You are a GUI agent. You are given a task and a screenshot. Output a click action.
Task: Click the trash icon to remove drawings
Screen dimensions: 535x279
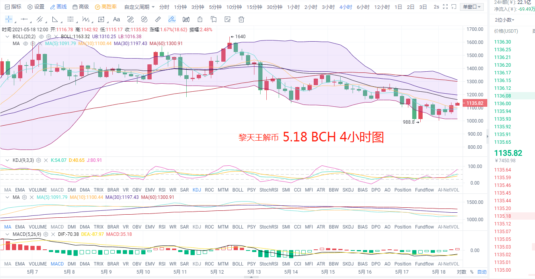point(241,19)
